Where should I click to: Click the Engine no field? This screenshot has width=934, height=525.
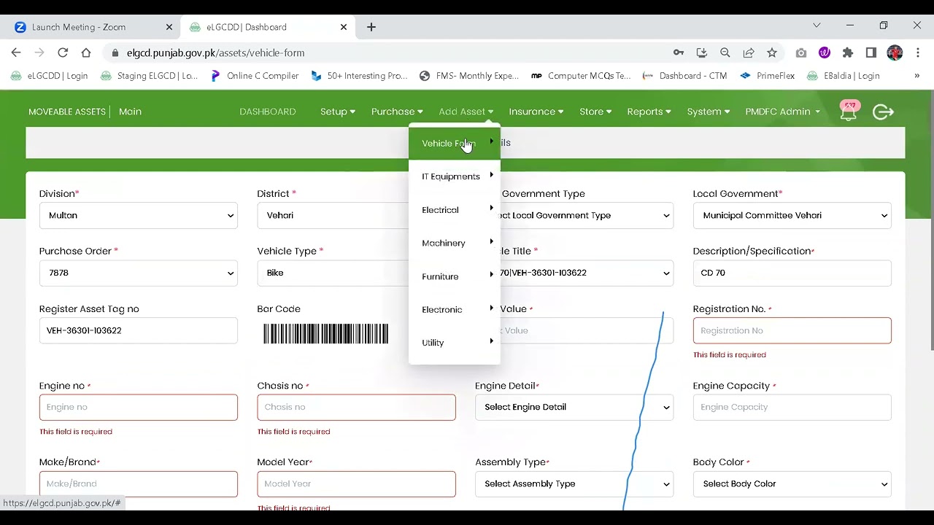(x=139, y=407)
